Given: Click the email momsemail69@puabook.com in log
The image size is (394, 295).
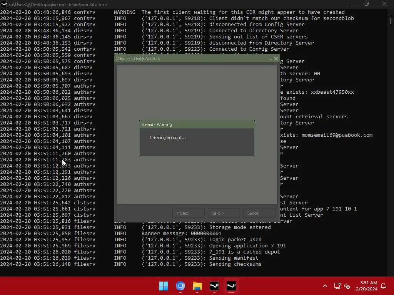Looking at the screenshot, I should coord(337,135).
